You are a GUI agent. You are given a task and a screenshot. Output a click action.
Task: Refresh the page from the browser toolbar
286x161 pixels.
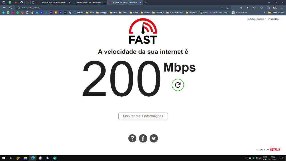pos(11,8)
